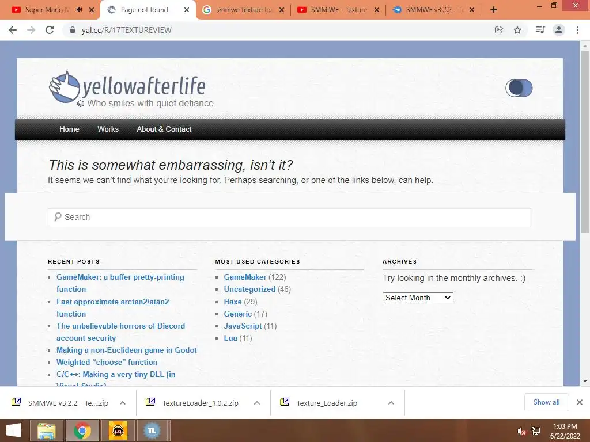Screen dimensions: 590x442
Task: Open the SMM:WE game taskbar icon
Action: click(x=118, y=430)
